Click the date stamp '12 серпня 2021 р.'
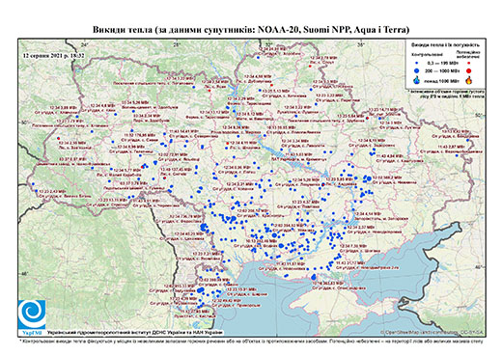This screenshot has width=502, height=355. pyautogui.click(x=45, y=55)
